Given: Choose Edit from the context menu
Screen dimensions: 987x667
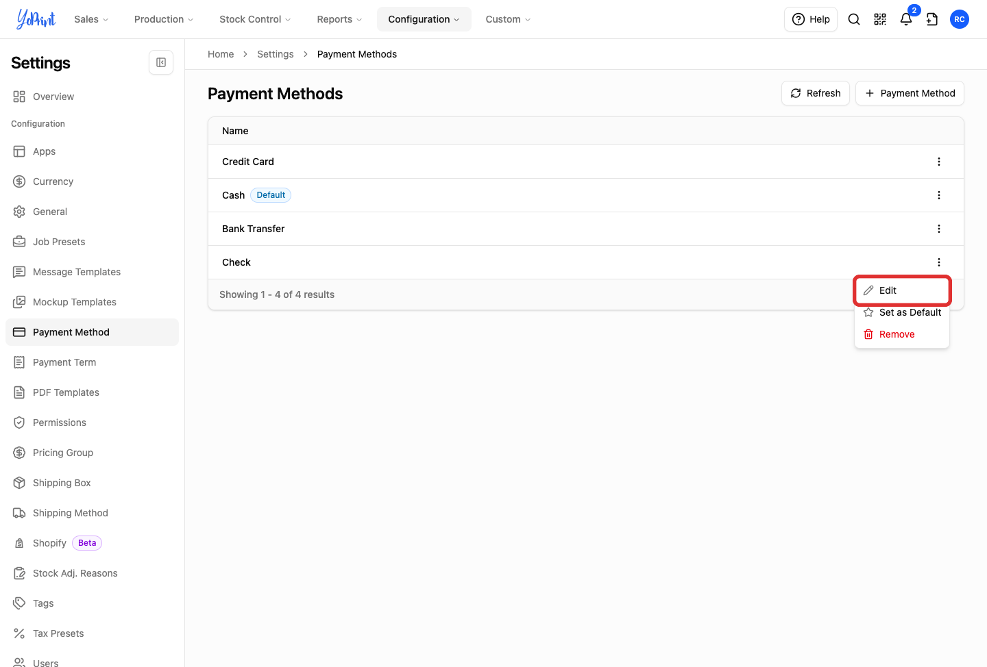Looking at the screenshot, I should 902,290.
